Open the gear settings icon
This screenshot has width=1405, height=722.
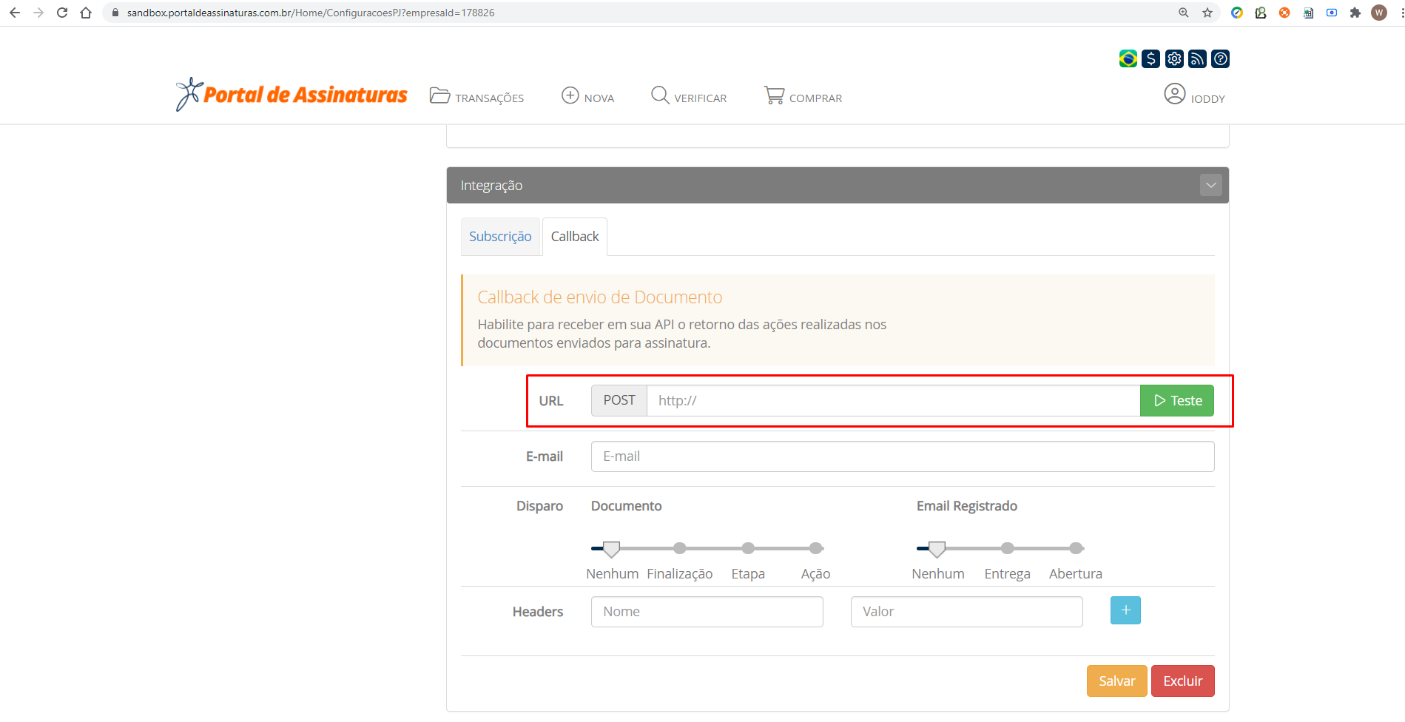1174,58
